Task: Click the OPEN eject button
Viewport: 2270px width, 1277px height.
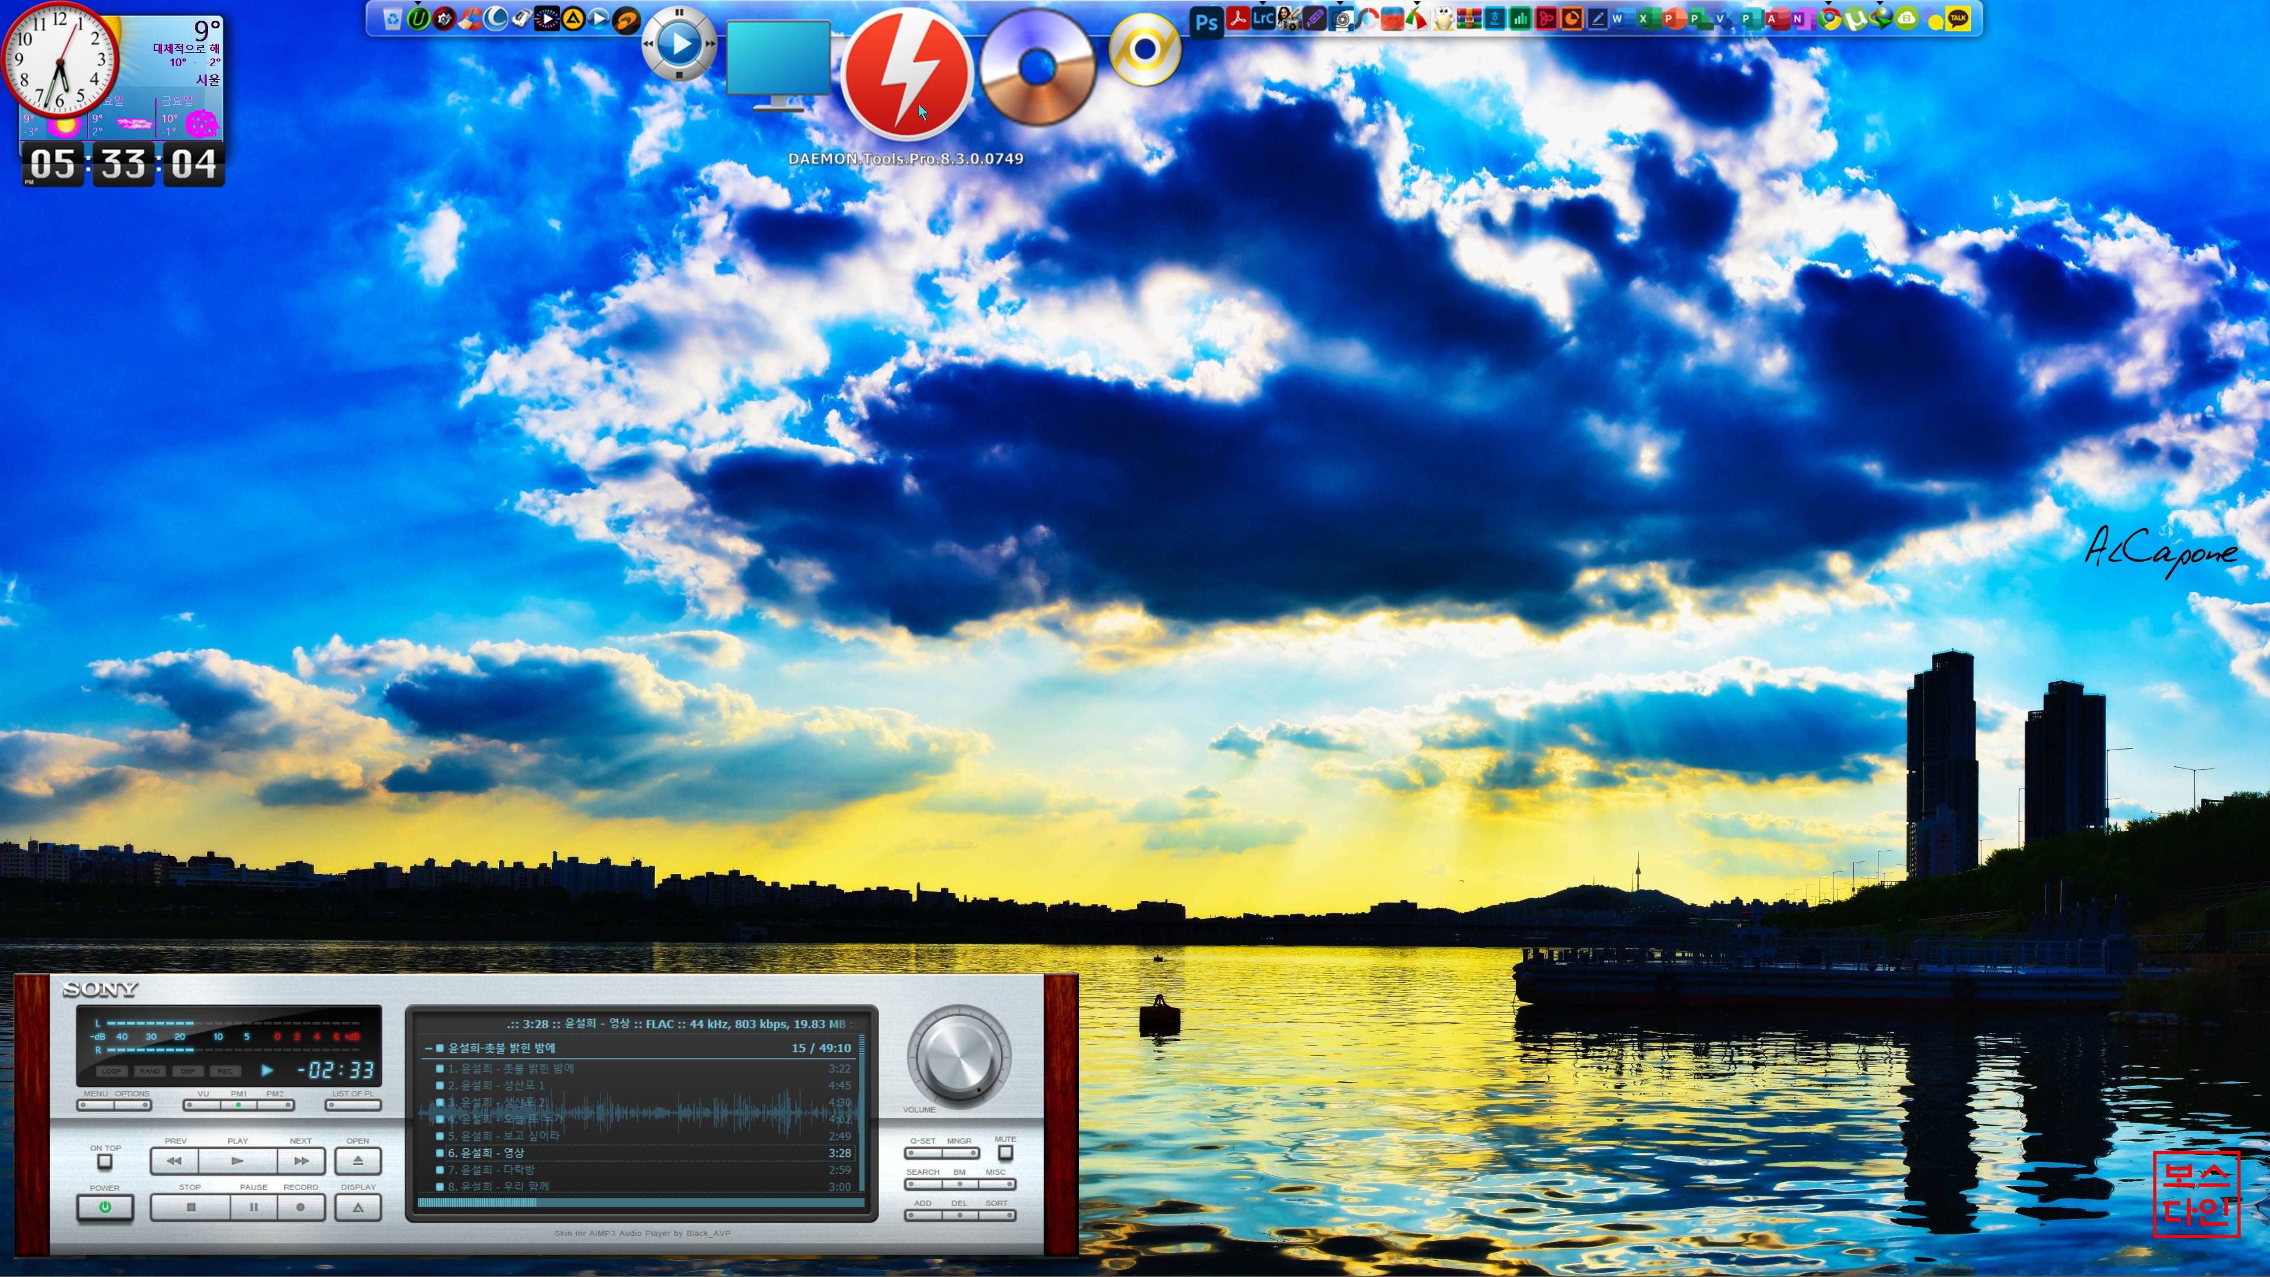Action: tap(359, 1162)
